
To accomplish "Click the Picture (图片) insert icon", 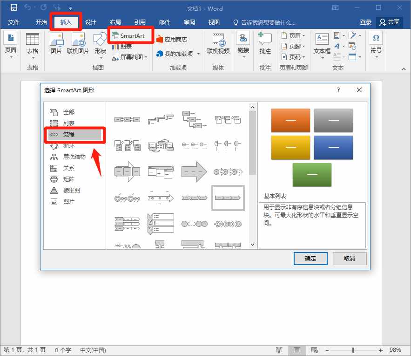I will (56, 43).
